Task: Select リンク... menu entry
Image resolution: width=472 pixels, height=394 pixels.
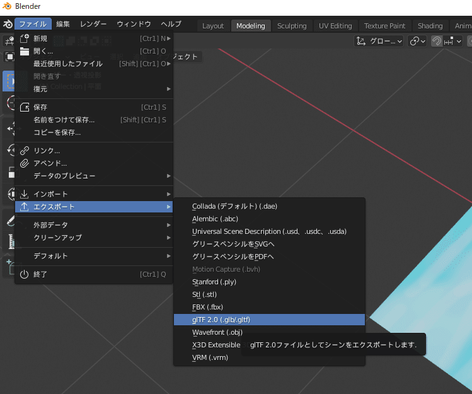Action: pyautogui.click(x=94, y=151)
